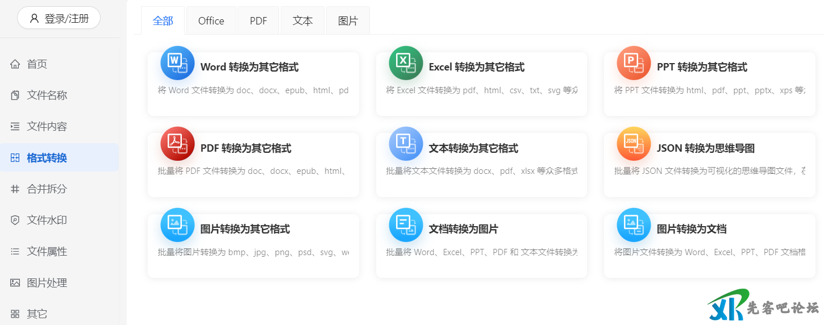Open 图片处理 sidebar section
The height and width of the screenshot is (325, 824).
click(x=47, y=283)
